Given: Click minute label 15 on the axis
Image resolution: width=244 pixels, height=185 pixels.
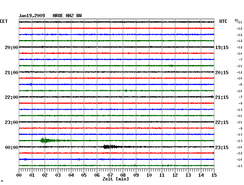Looking at the screenshot, I should 214,175.
